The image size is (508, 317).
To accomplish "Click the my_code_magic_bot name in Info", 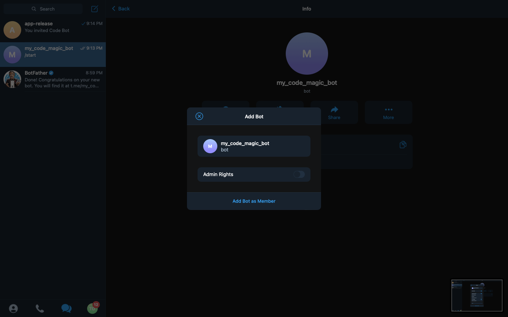I will 307,83.
